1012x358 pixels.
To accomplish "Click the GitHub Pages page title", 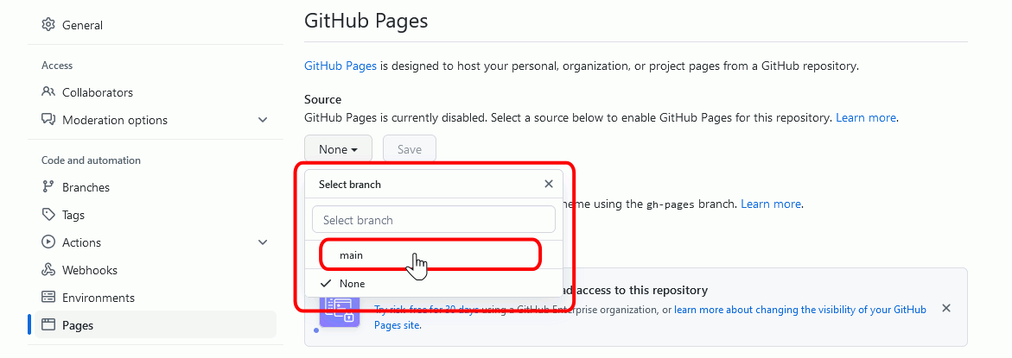I will tap(366, 21).
